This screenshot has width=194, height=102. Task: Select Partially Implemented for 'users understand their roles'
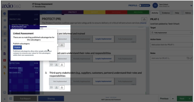tap(82, 59)
